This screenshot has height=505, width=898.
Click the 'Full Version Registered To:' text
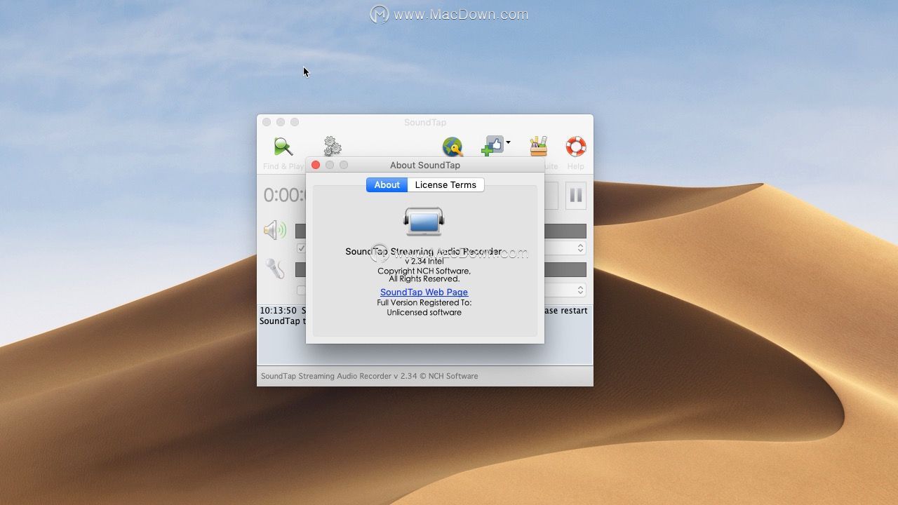click(424, 303)
